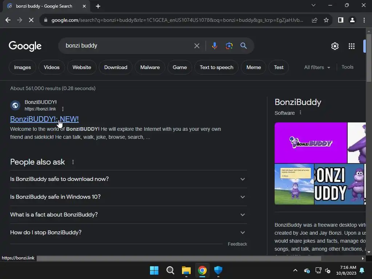Open more options for bonzi.link result
This screenshot has width=372, height=279.
pyautogui.click(x=62, y=109)
